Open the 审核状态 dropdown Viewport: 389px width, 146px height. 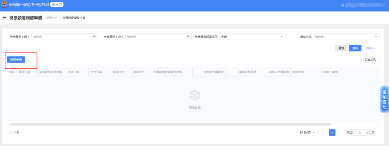coord(346,37)
